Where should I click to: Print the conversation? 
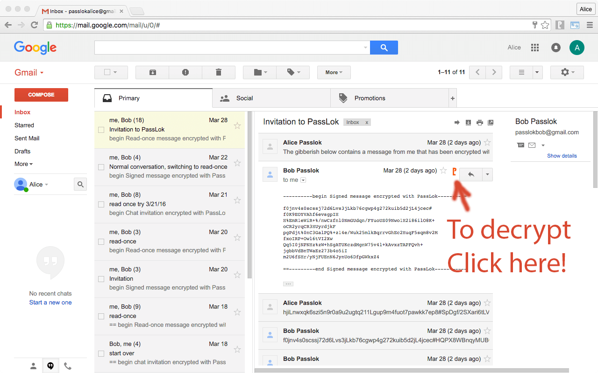click(x=479, y=123)
